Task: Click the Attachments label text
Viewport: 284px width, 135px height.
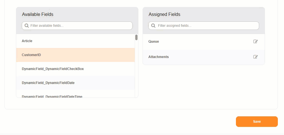Action: (x=158, y=57)
